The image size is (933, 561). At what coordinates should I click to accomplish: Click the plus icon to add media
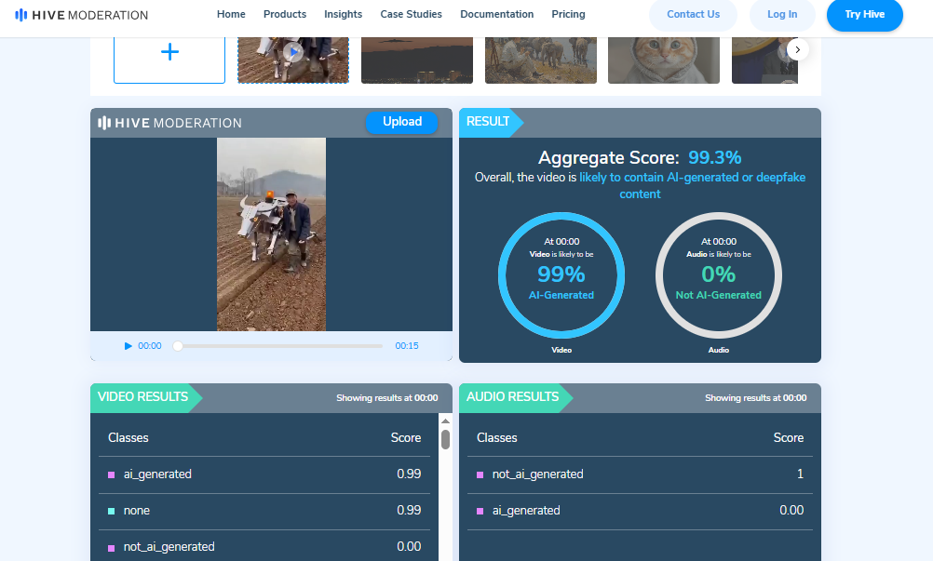point(169,52)
